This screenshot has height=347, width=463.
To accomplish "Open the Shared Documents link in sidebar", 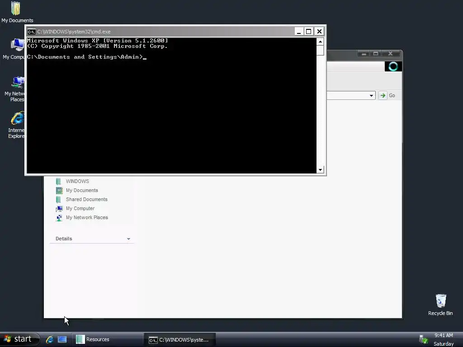I will tap(86, 199).
